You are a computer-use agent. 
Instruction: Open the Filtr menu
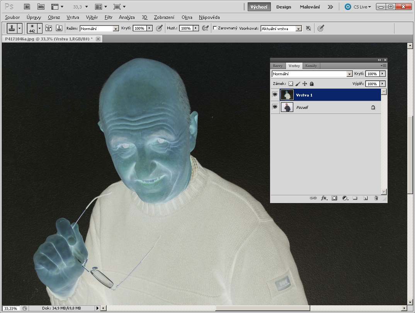(109, 17)
